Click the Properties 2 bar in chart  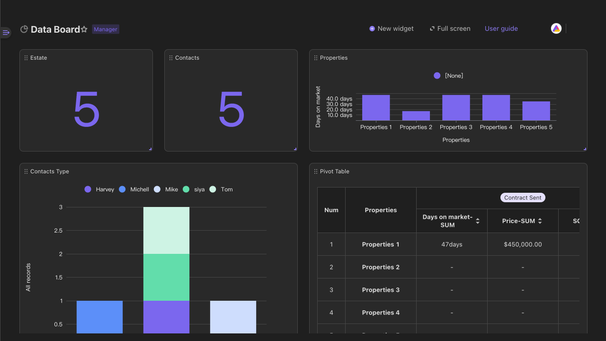tap(416, 116)
